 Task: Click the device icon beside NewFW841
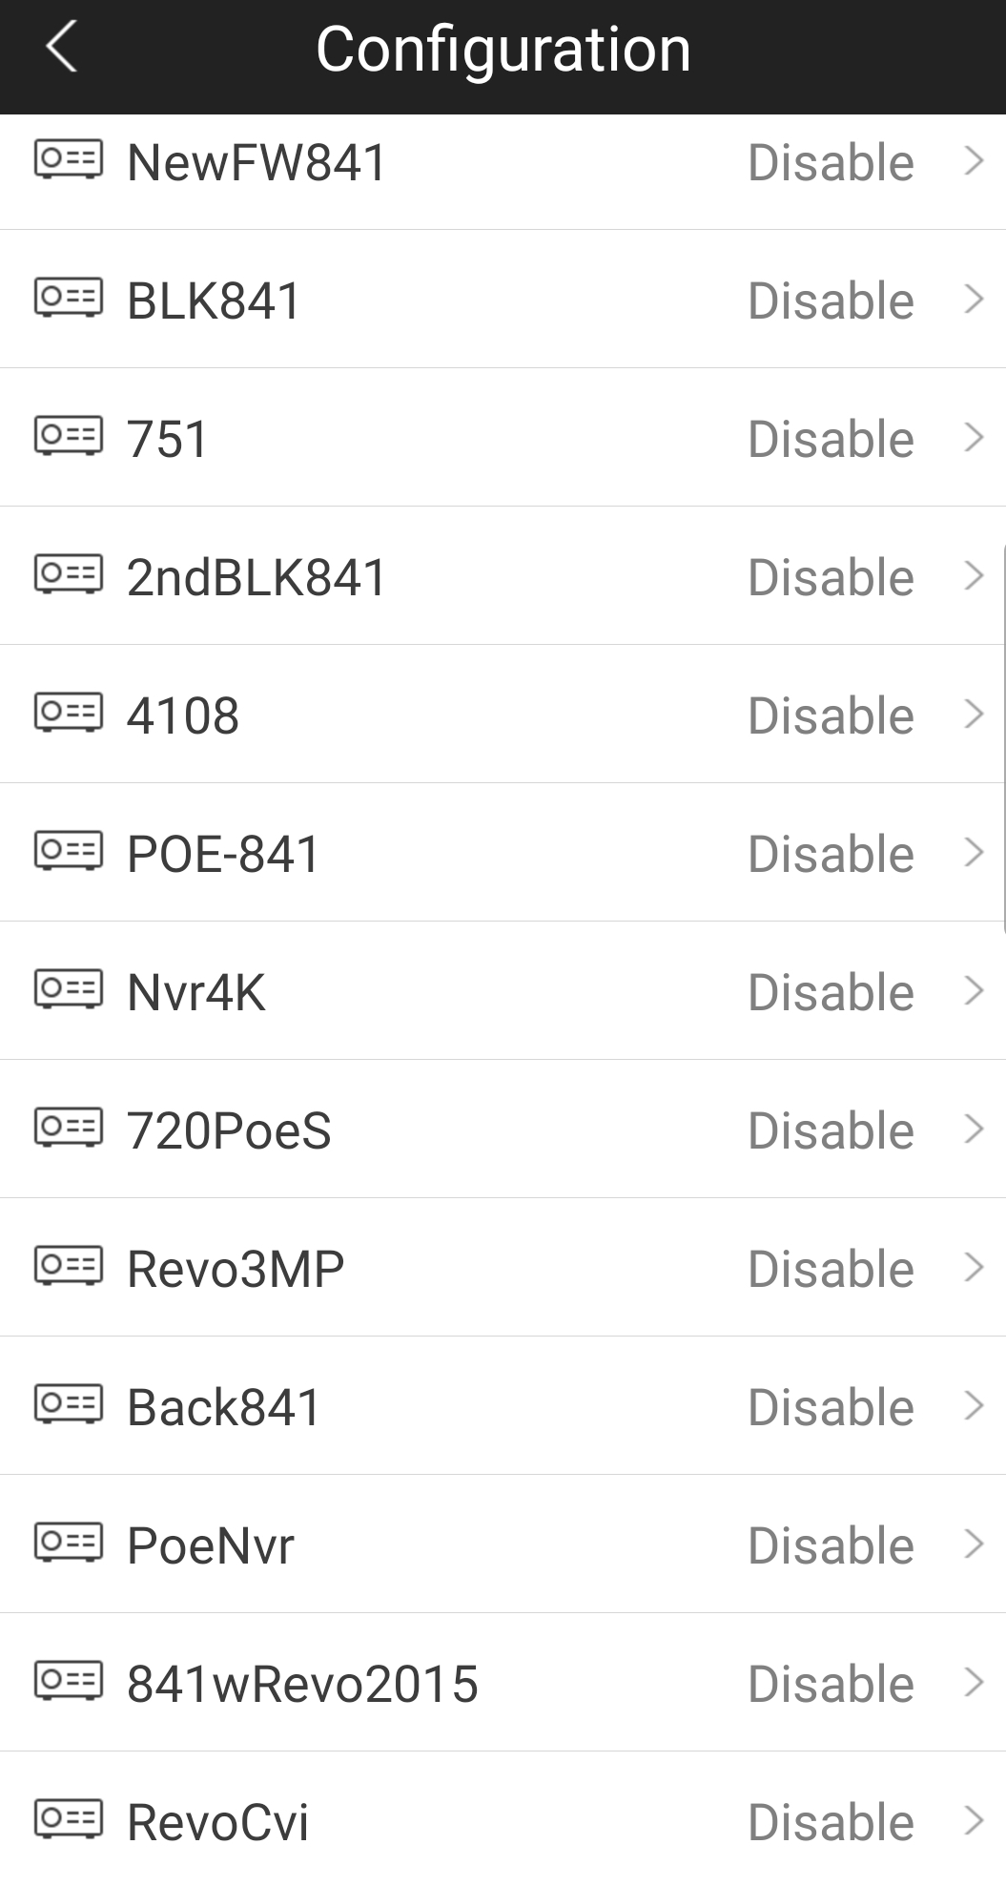(x=69, y=159)
